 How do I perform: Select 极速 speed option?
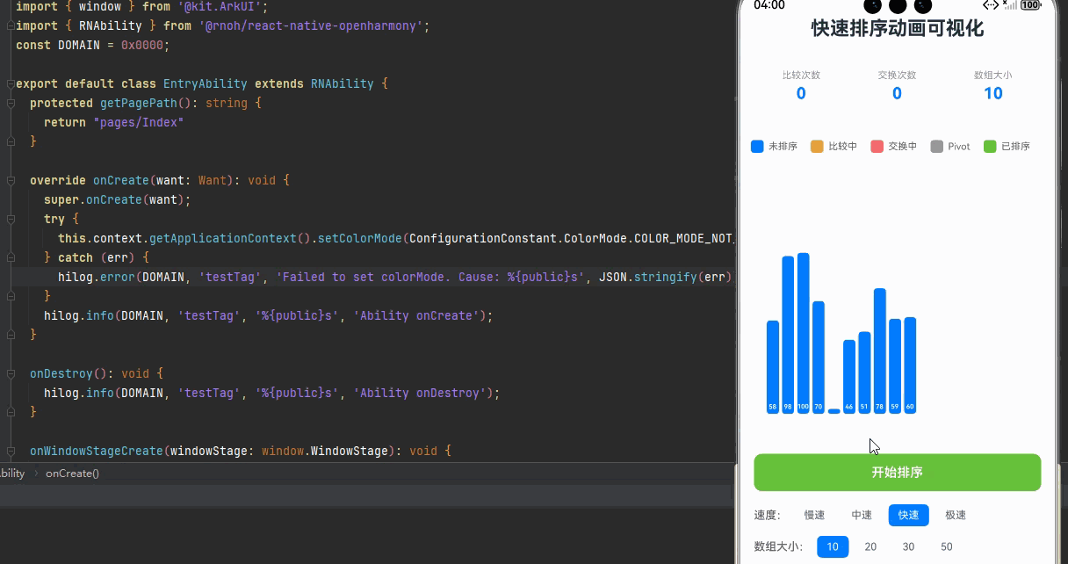point(956,515)
